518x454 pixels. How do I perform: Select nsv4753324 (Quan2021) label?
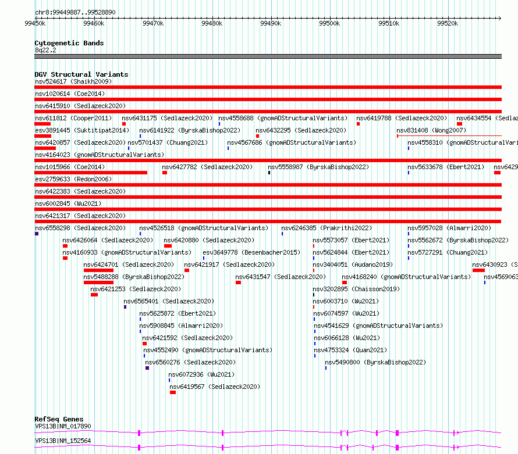[x=350, y=350]
